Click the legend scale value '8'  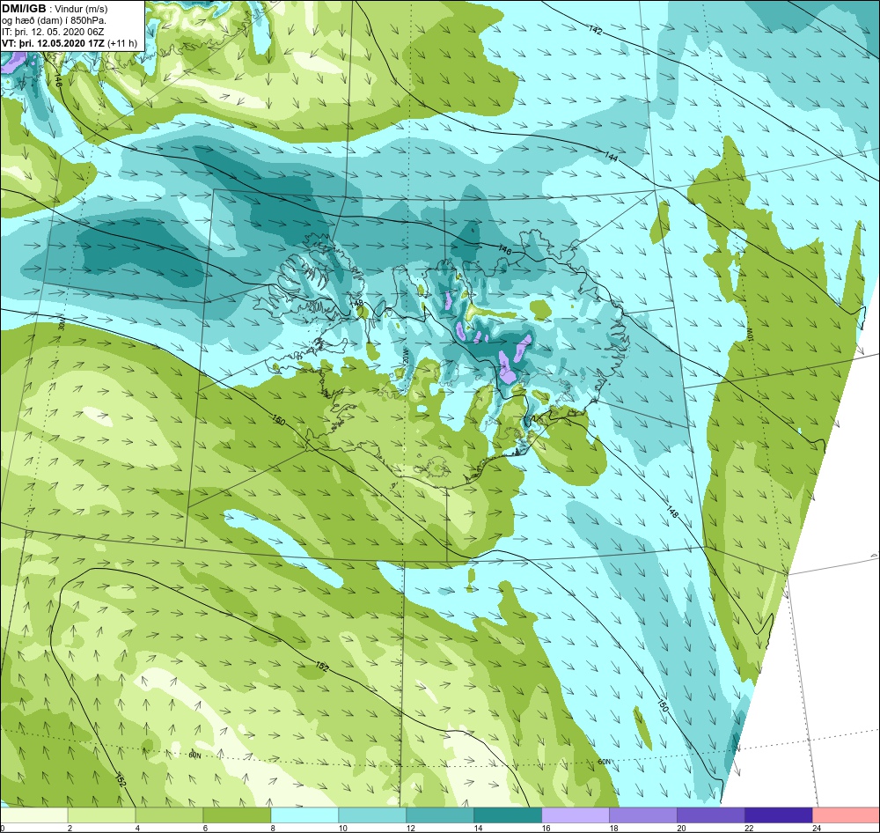pyautogui.click(x=273, y=828)
